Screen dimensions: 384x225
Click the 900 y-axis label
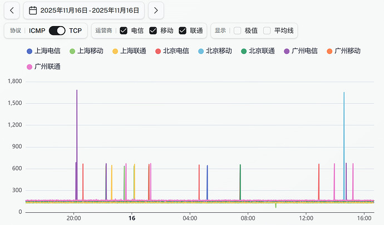click(x=17, y=147)
